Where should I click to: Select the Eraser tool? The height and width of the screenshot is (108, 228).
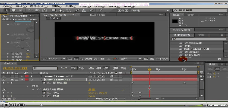(x=91, y=11)
